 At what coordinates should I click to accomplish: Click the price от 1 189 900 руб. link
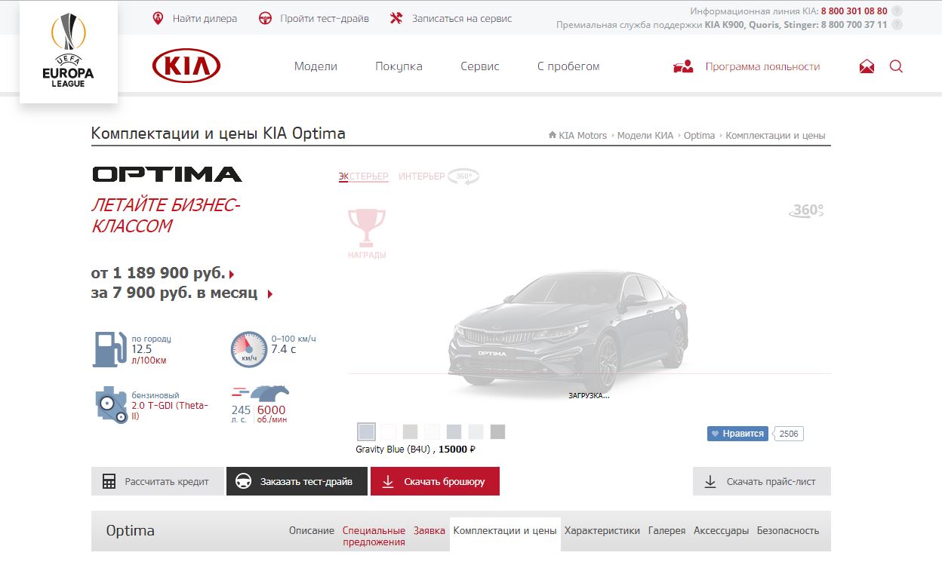click(x=162, y=273)
